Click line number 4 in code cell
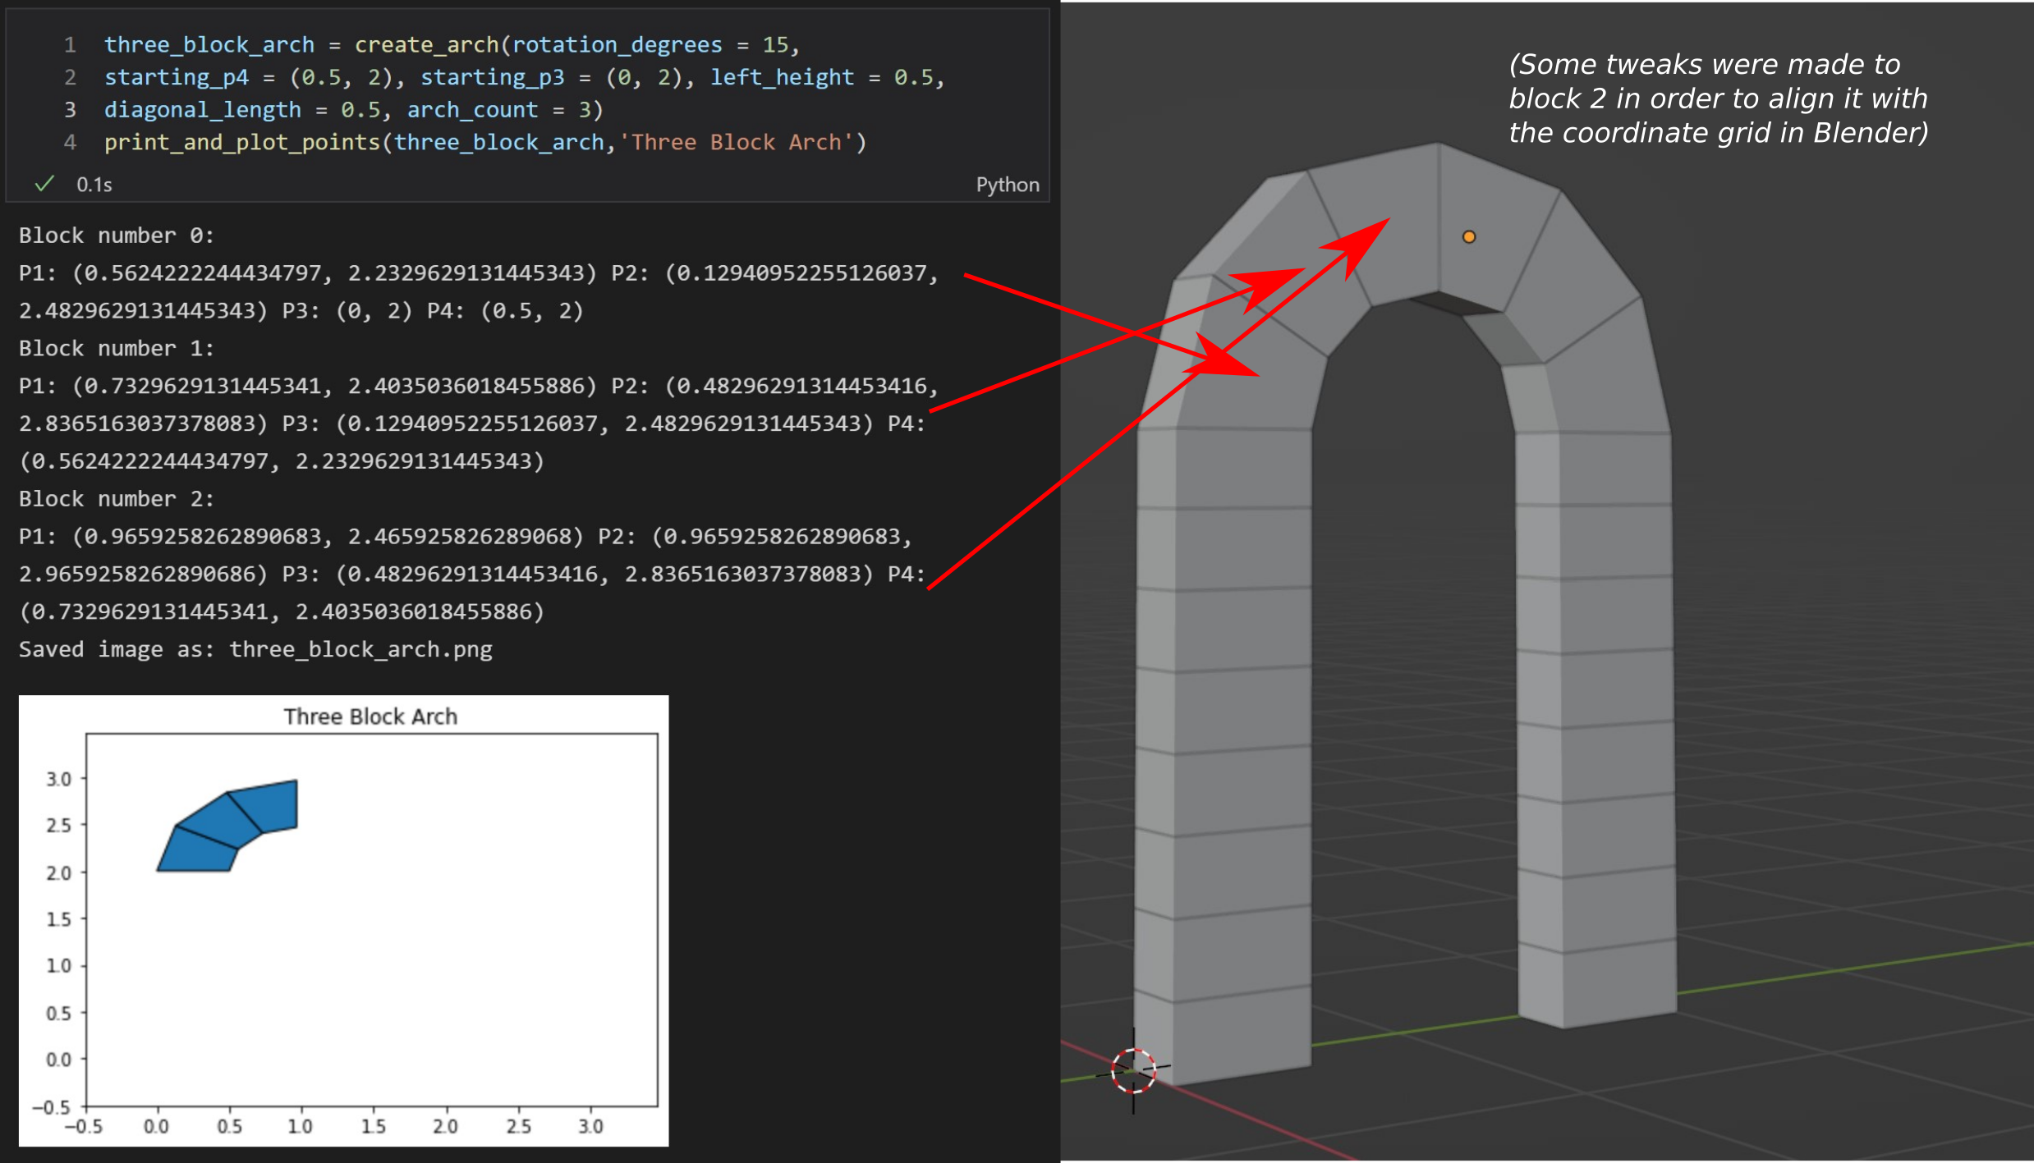This screenshot has height=1163, width=2034. coord(70,142)
